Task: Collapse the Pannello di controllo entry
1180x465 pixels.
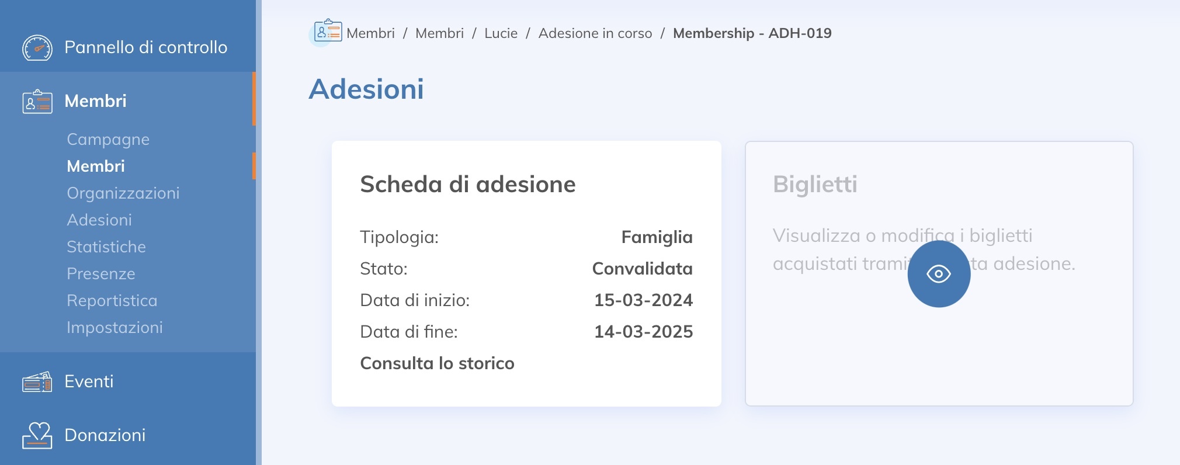Action: [145, 48]
